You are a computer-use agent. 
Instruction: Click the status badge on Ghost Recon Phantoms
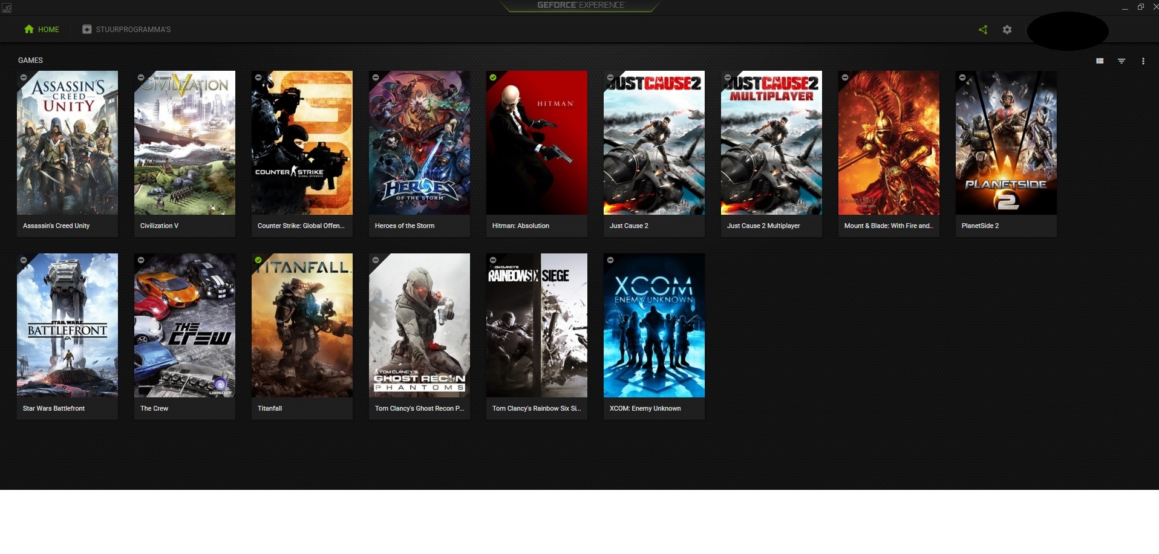click(x=376, y=260)
